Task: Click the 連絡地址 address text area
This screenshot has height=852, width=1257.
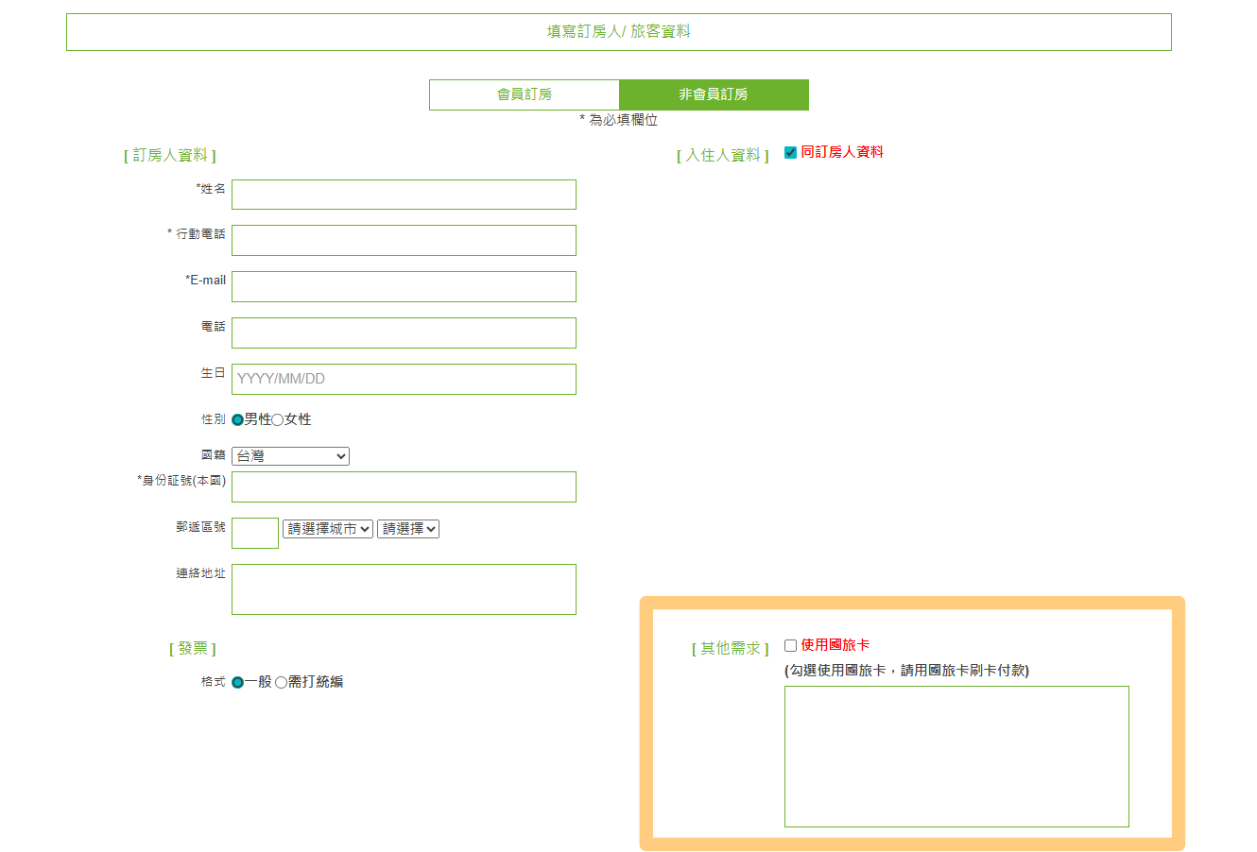Action: coord(404,589)
